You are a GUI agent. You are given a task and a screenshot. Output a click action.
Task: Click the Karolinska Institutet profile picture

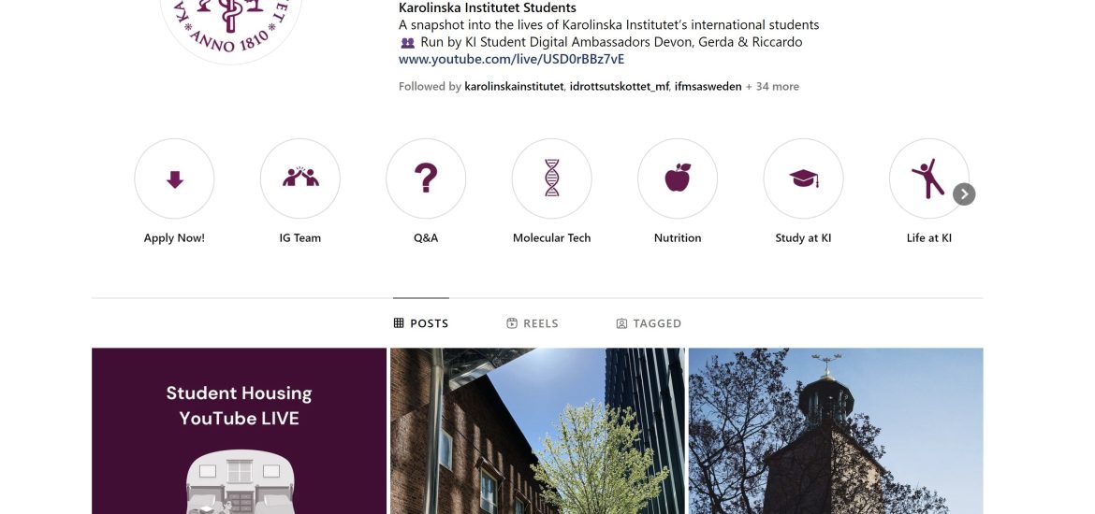click(230, 28)
